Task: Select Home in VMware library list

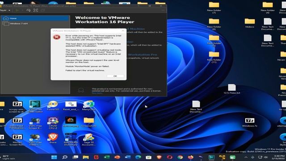Action: click(x=35, y=18)
